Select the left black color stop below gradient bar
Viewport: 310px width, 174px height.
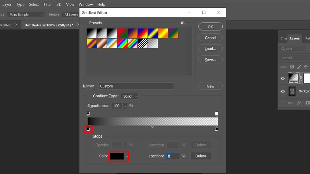click(x=88, y=129)
